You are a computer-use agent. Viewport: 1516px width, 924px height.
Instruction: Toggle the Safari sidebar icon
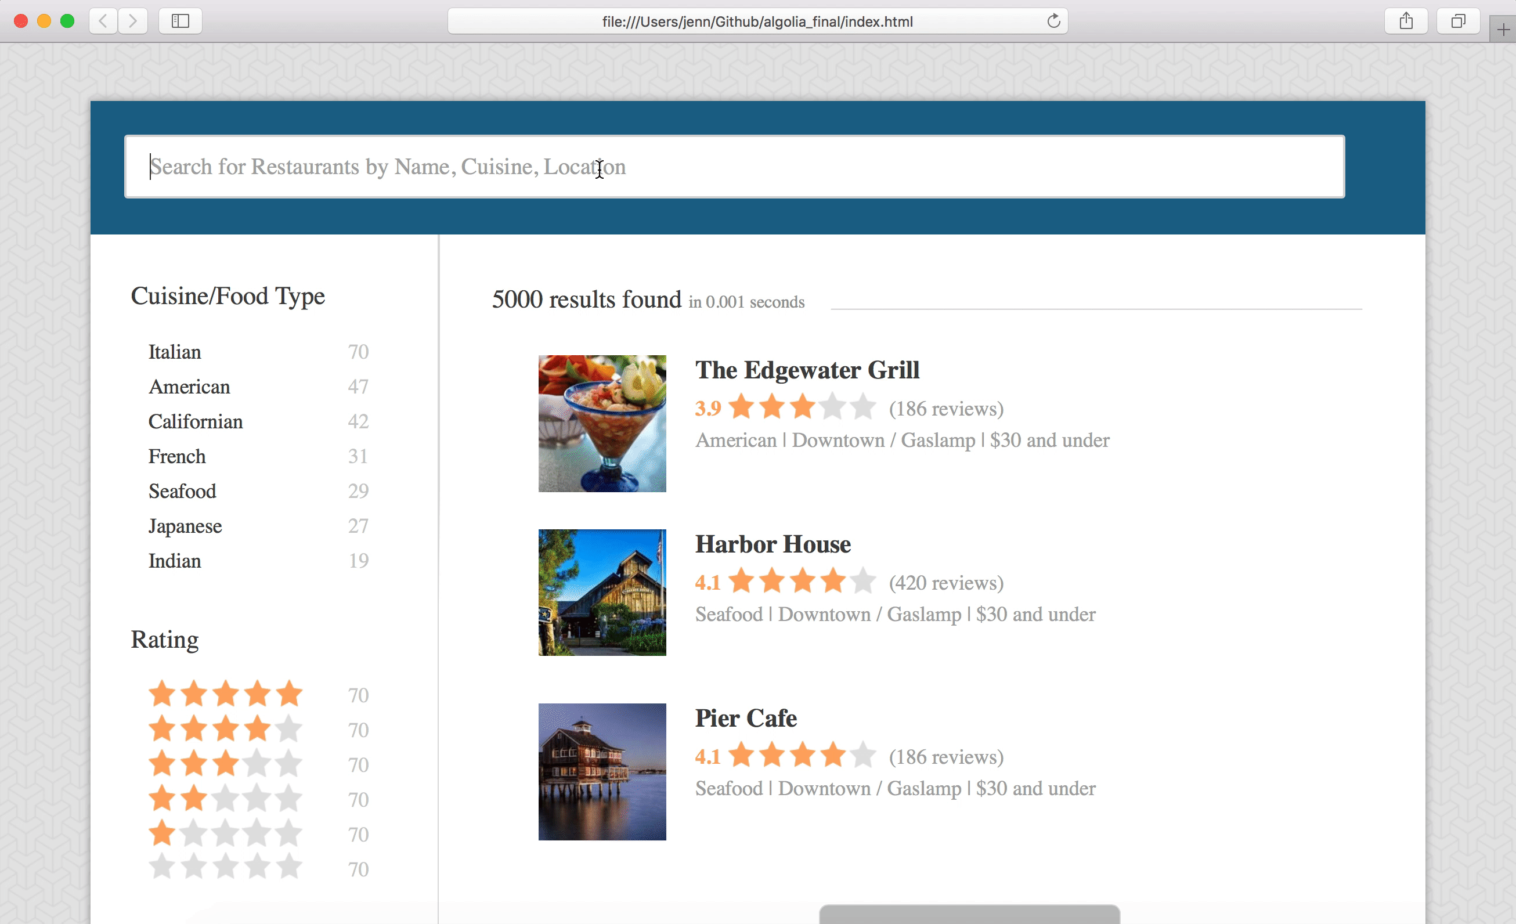coord(181,21)
